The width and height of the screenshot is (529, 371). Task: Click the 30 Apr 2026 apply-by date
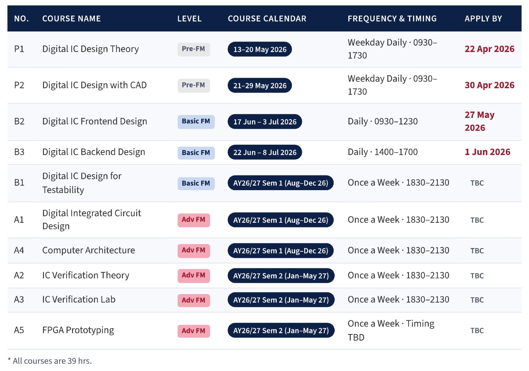489,85
